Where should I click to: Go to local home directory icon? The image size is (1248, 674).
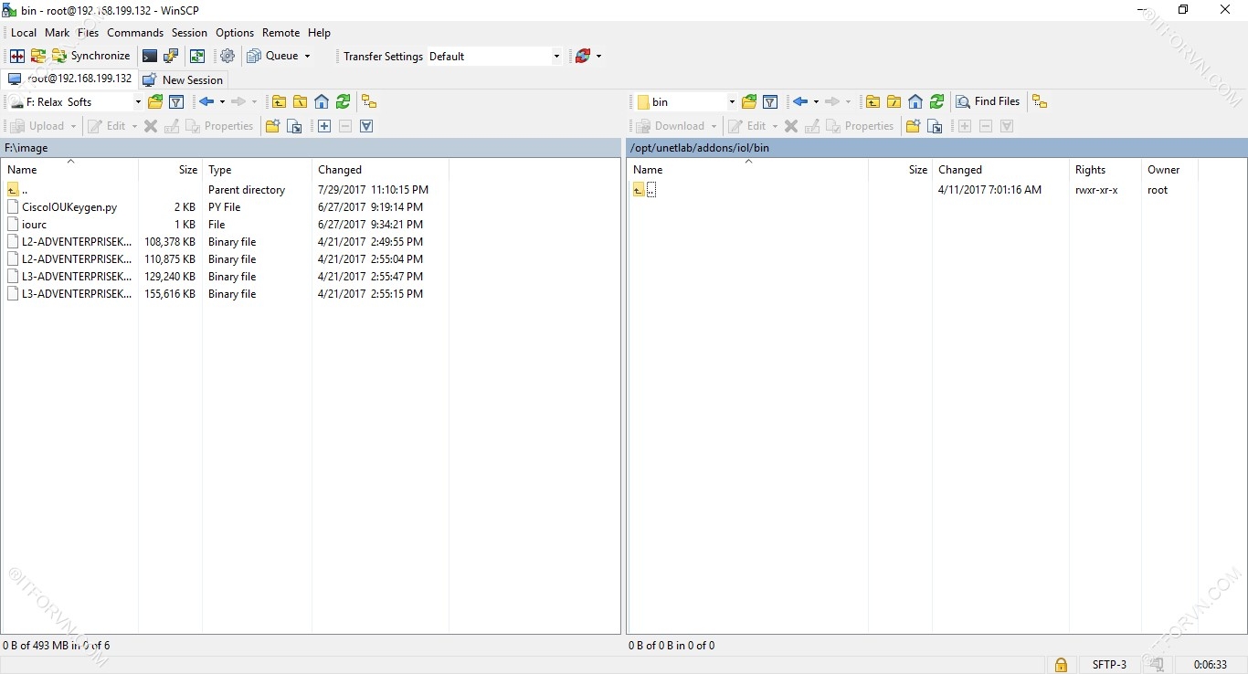coord(322,102)
